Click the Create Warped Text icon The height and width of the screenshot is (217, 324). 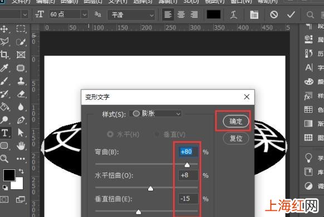point(234,15)
